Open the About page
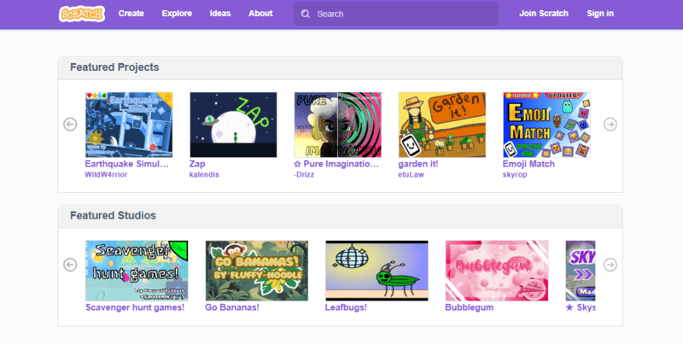Image resolution: width=683 pixels, height=344 pixels. tap(260, 14)
